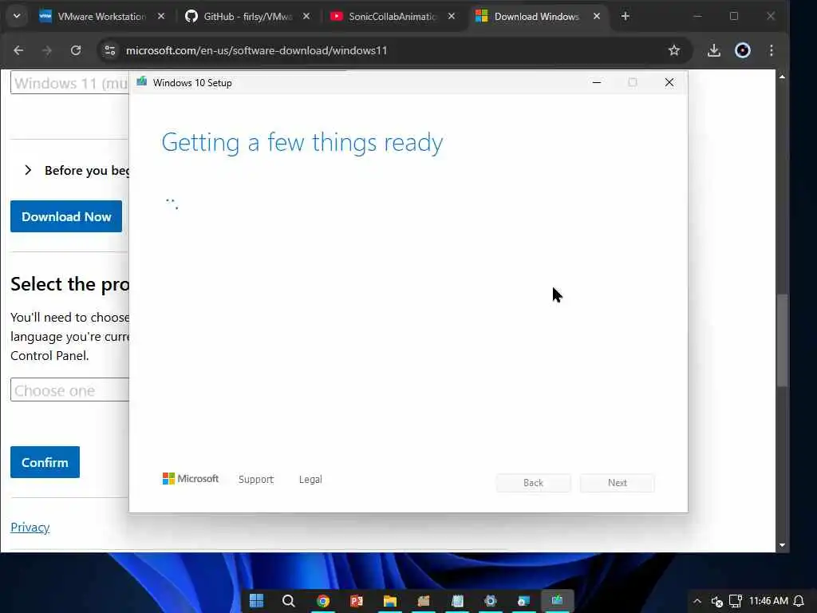Click the Back button in Setup
Viewport: 817px width, 613px height.
click(x=534, y=483)
